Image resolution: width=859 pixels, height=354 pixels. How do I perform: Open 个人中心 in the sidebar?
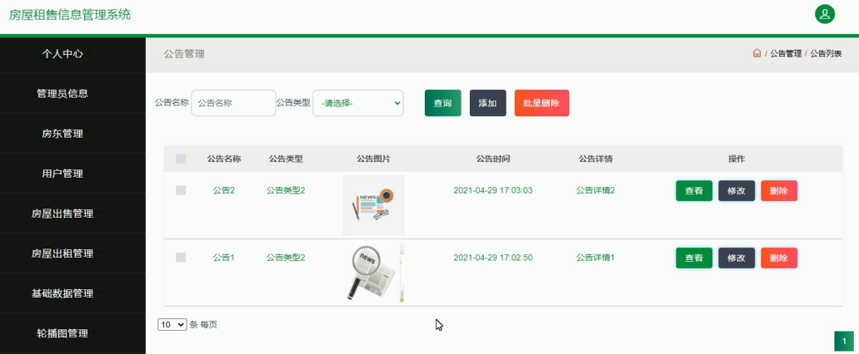pos(62,53)
